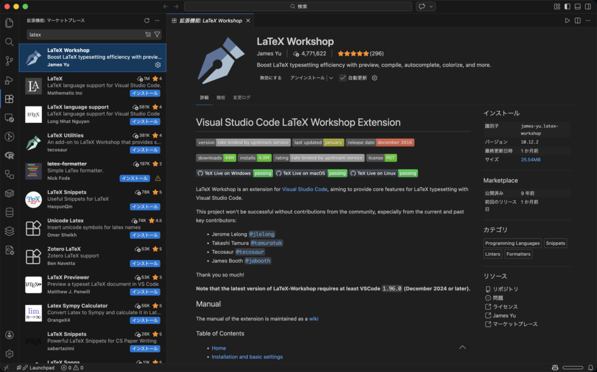Click the filter extensions funnel icon
This screenshot has width=597, height=372.
pos(157,34)
